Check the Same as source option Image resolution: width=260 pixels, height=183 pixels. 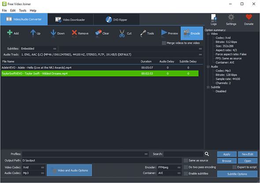click(x=186, y=161)
